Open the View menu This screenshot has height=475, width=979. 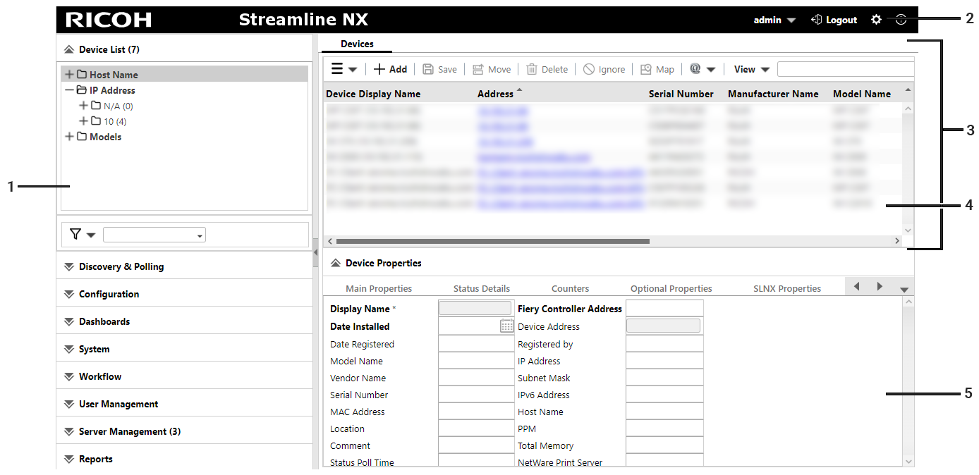pyautogui.click(x=751, y=69)
